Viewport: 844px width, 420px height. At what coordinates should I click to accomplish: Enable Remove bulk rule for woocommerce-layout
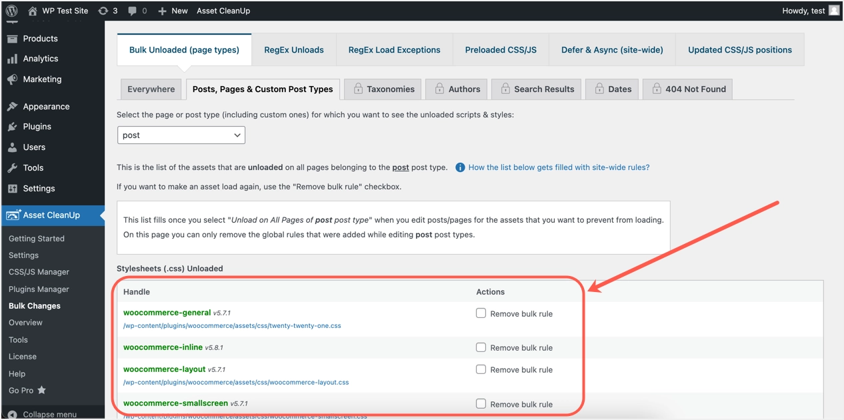click(481, 369)
